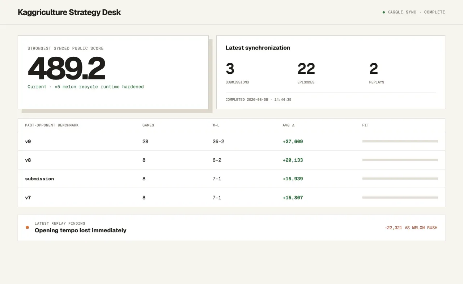Click the SUBMISSIONS label
The height and width of the screenshot is (284, 463).
pyautogui.click(x=237, y=82)
